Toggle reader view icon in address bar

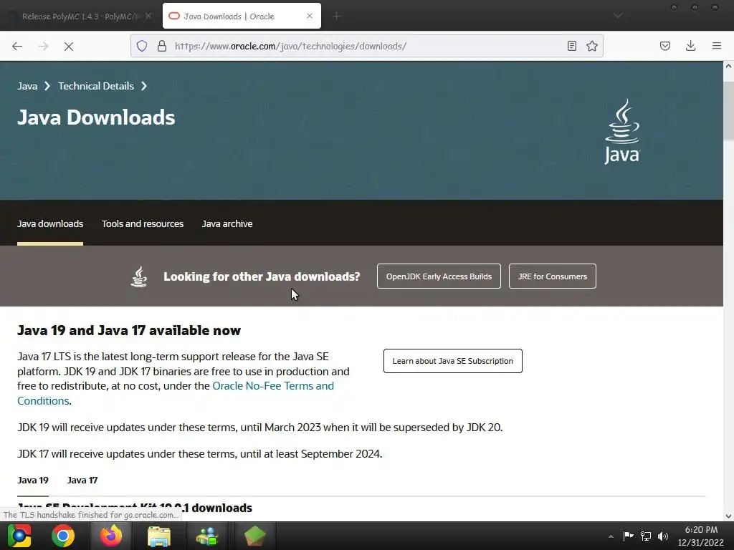pyautogui.click(x=571, y=46)
